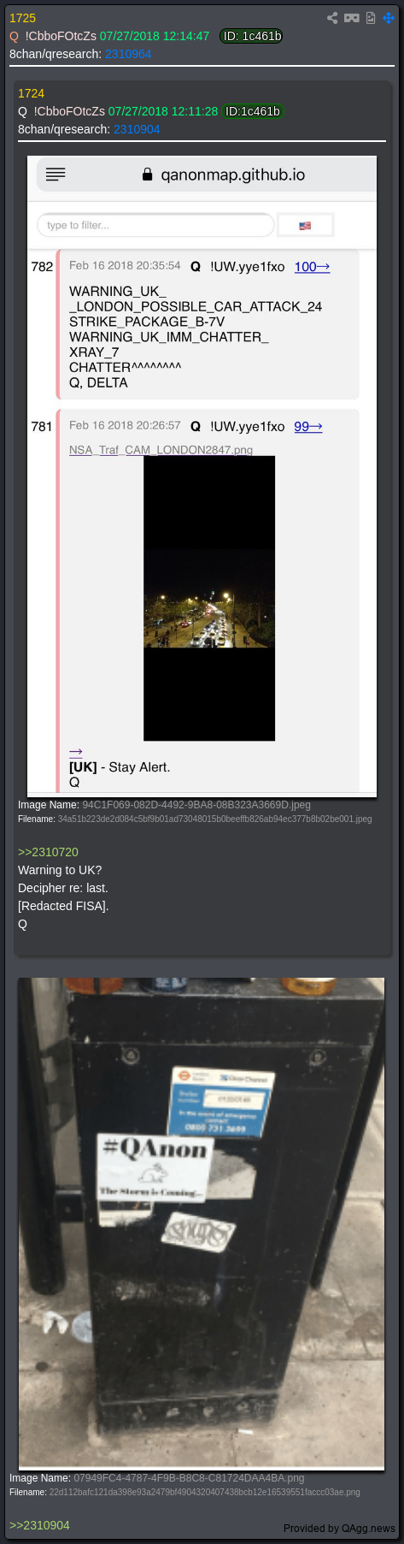
Task: Open the 8chan link 2310904 in post 1724
Action: click(137, 129)
